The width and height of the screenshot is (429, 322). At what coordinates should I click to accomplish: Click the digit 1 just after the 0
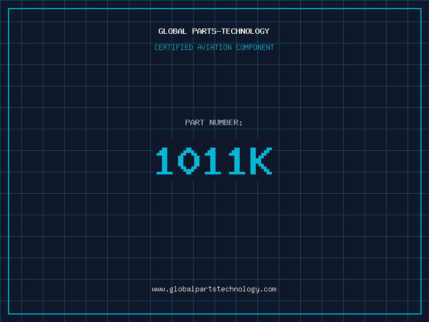tap(213, 161)
